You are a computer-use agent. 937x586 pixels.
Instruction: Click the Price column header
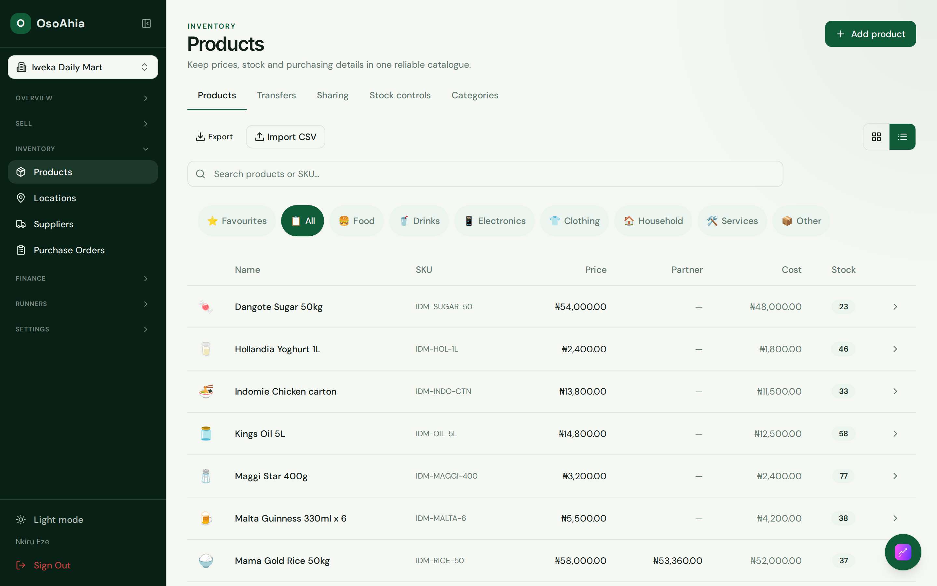[x=595, y=270]
